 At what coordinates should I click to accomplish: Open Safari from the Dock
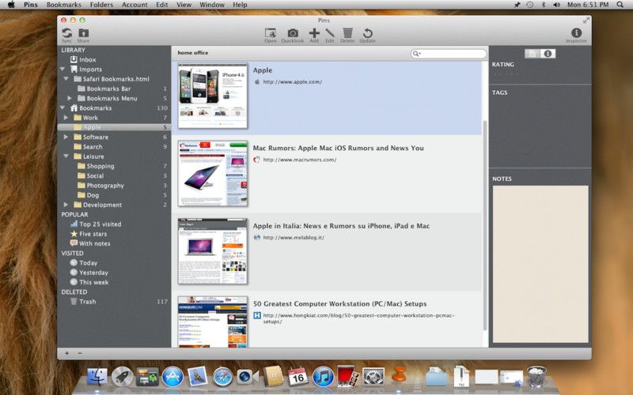click(222, 378)
